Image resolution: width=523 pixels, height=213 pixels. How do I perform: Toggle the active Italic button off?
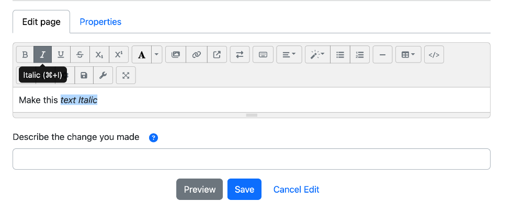pos(43,55)
